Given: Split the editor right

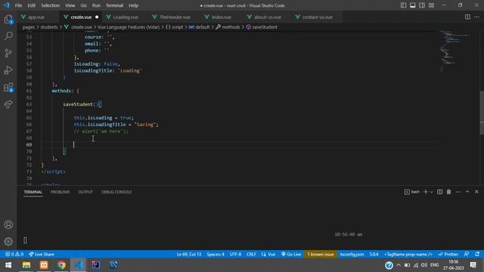Looking at the screenshot, I should click(467, 17).
